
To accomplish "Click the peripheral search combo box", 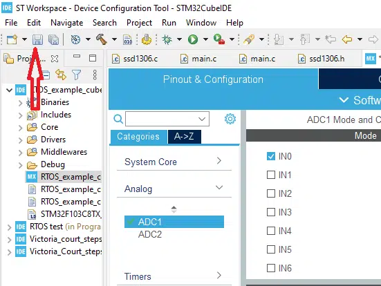I will pyautogui.click(x=167, y=119).
